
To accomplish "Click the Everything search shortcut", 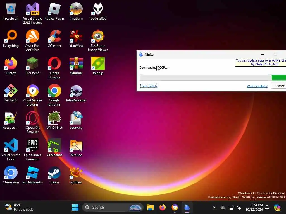I will tap(11, 38).
